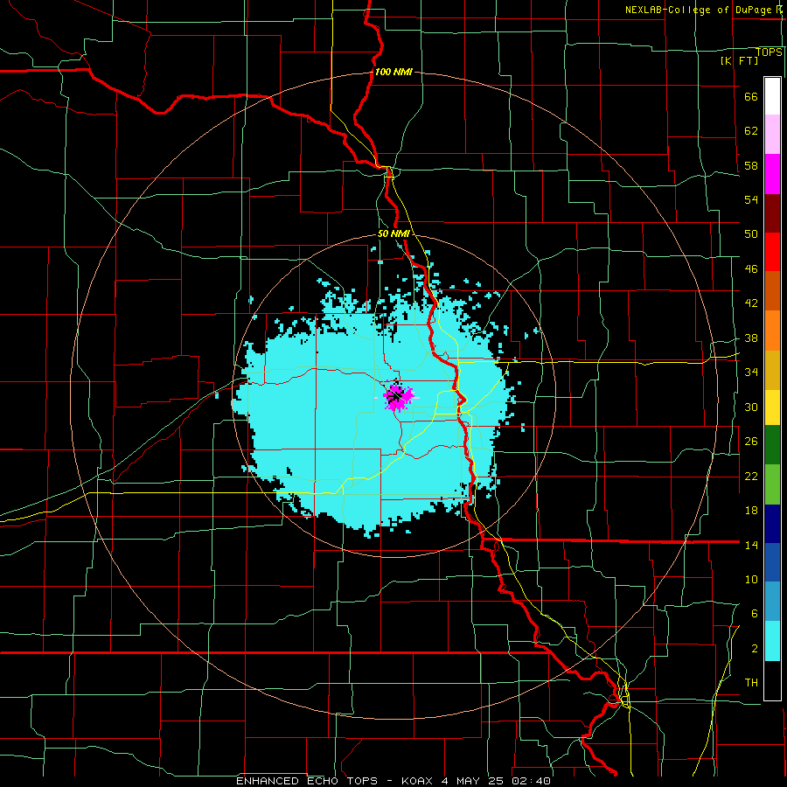Click the 'ENHANCED ECHO TOPS' caption text
This screenshot has width=787, height=787.
click(x=307, y=781)
